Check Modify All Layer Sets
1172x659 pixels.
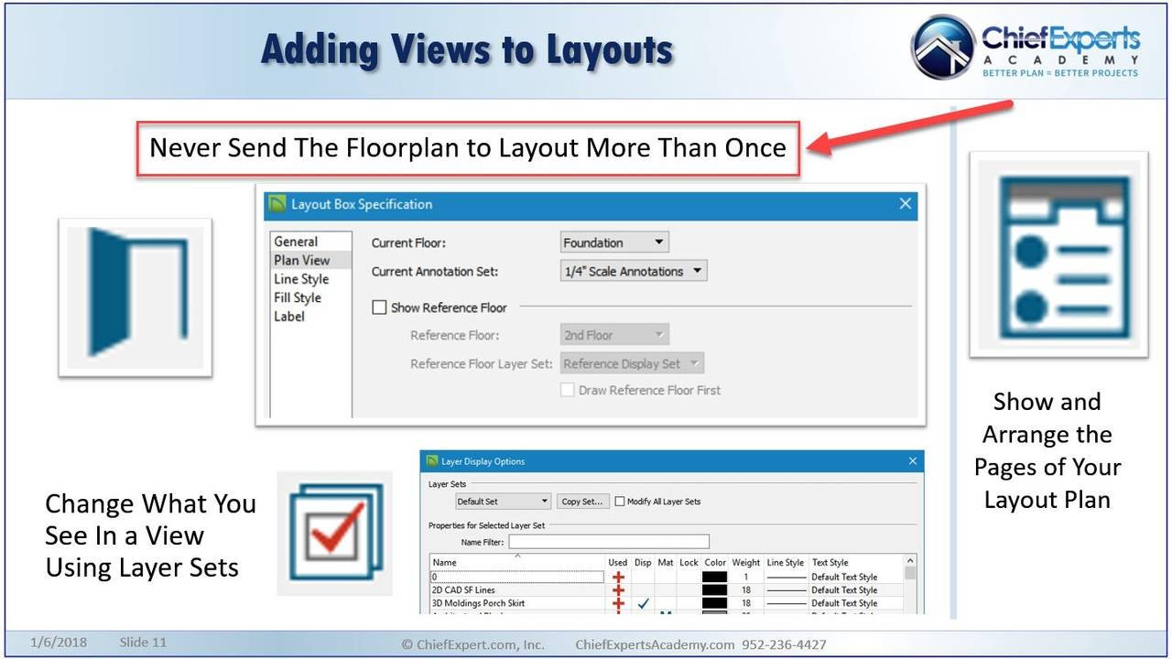point(620,502)
